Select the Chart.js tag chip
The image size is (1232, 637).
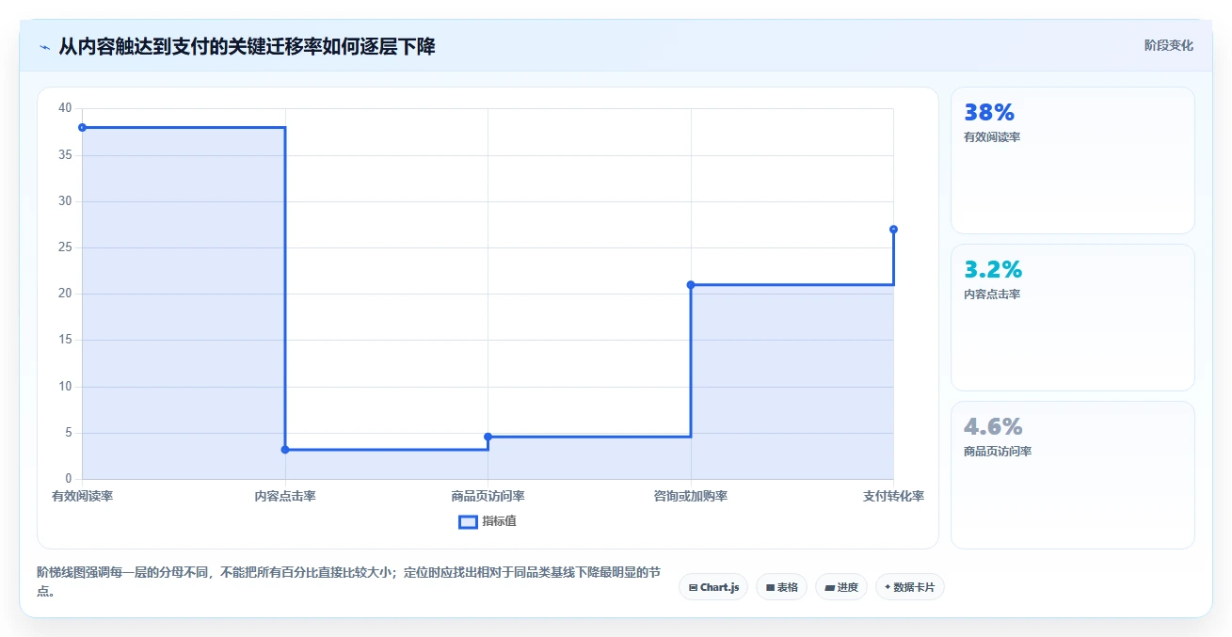click(x=713, y=587)
